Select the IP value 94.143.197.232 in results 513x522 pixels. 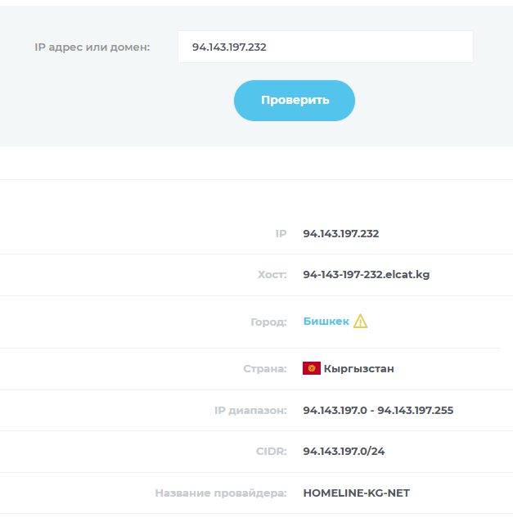[x=341, y=234]
